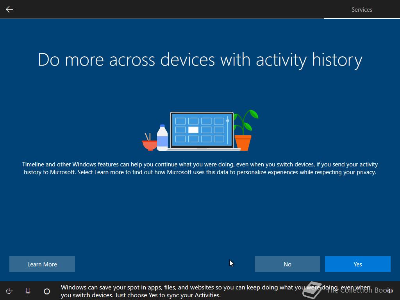Image resolution: width=400 pixels, height=300 pixels.
Task: Open the Services tab
Action: tap(361, 10)
